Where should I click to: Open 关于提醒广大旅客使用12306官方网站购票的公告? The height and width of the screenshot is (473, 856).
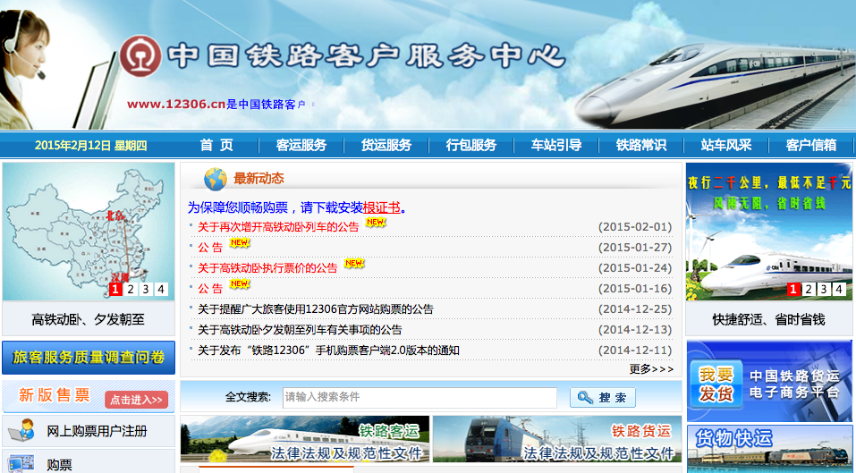(316, 309)
